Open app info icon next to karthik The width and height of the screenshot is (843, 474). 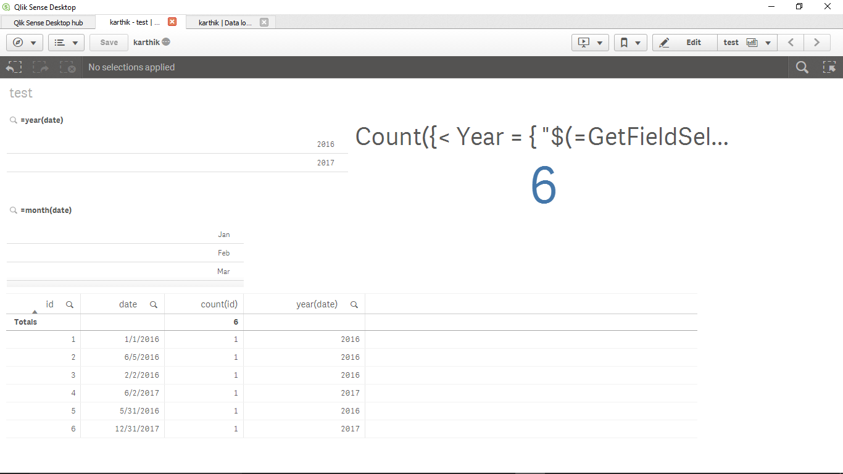tap(166, 42)
